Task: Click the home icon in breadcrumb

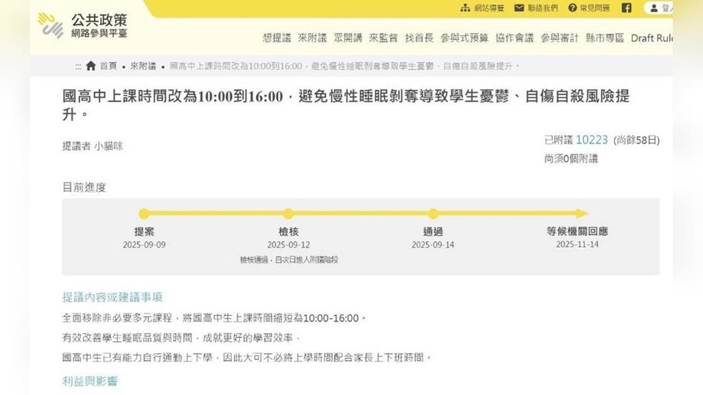Action: 91,66
